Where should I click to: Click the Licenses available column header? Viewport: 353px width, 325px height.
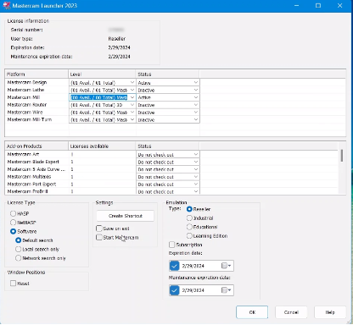coord(102,146)
